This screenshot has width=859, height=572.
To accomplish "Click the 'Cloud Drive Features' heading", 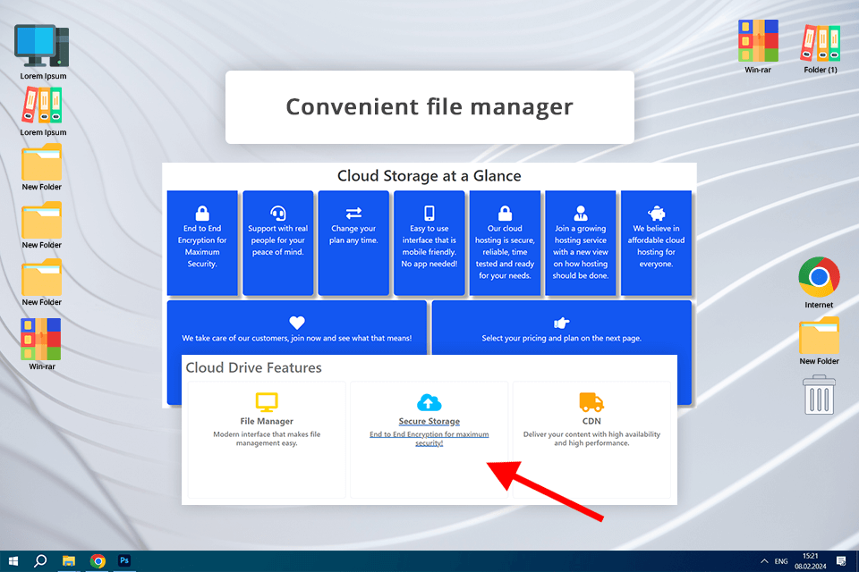I will point(253,367).
